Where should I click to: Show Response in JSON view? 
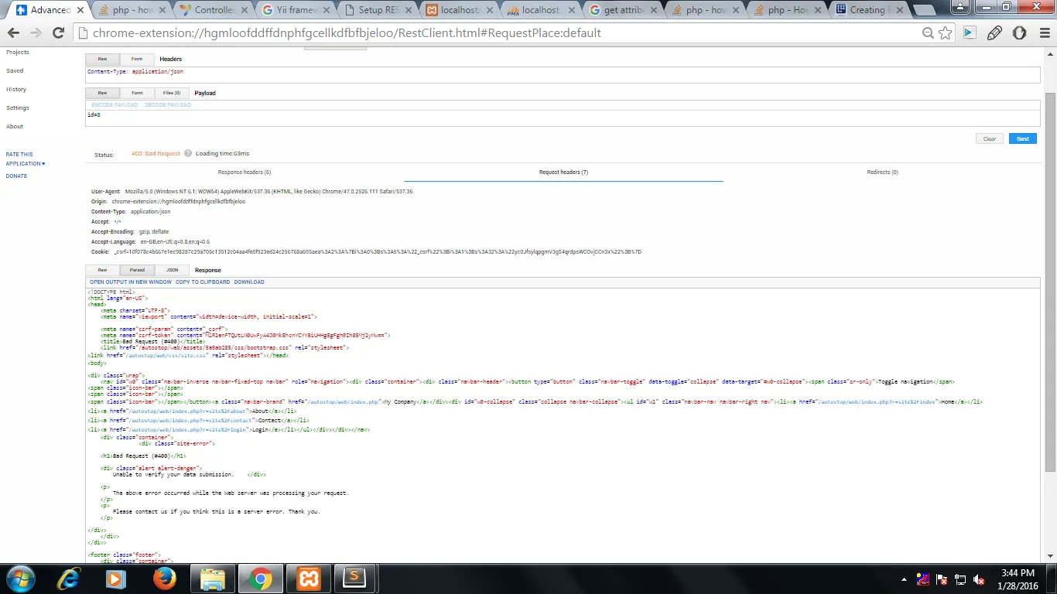[172, 270]
